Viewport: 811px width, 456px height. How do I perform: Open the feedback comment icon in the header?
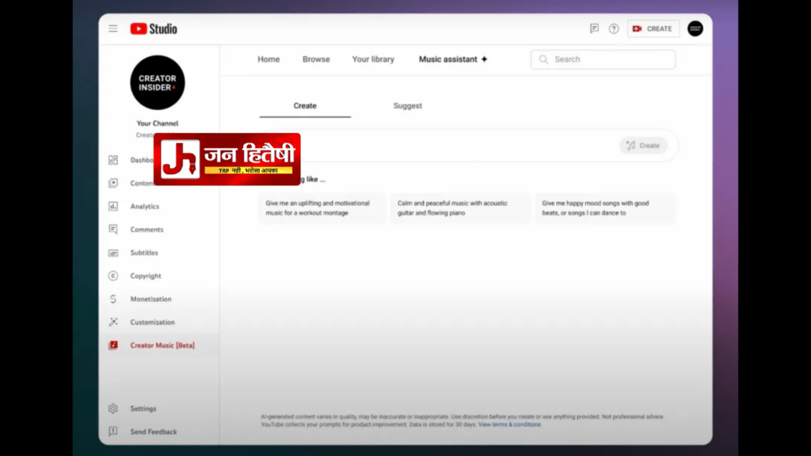tap(594, 28)
